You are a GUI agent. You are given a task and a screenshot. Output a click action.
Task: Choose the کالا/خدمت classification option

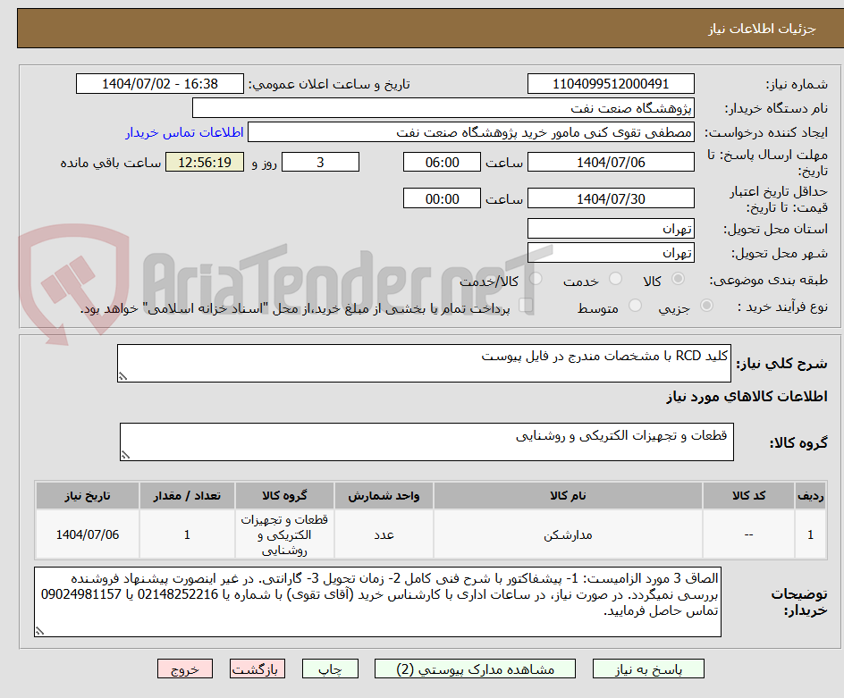[535, 278]
